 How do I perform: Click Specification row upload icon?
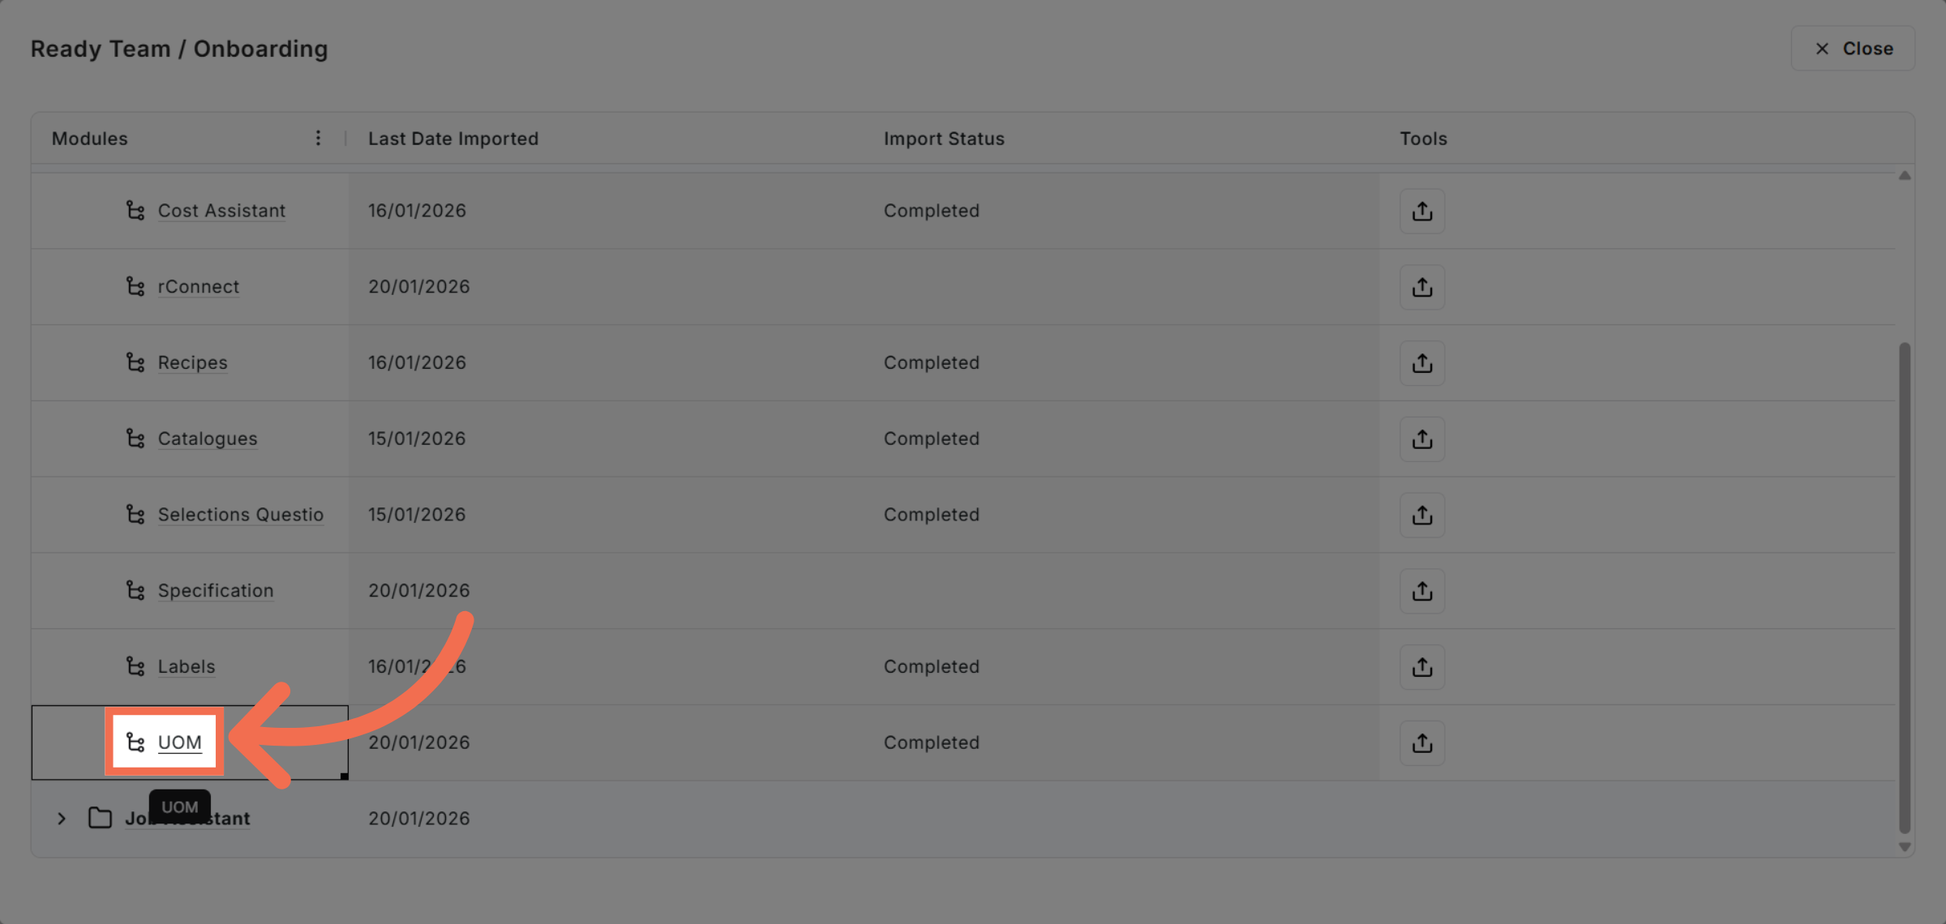[x=1422, y=592]
